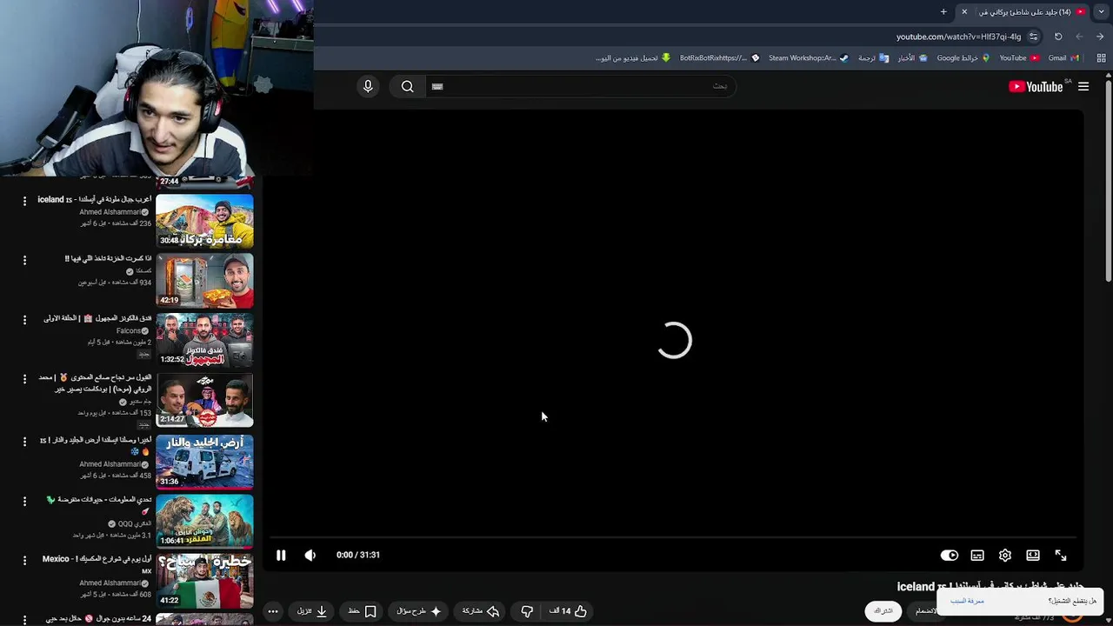Turn on subtitles via the captions icon
Screen dimensions: 1113x626
pos(977,555)
